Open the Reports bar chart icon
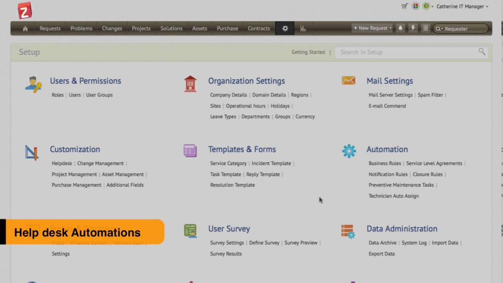This screenshot has width=503, height=283. [x=303, y=28]
